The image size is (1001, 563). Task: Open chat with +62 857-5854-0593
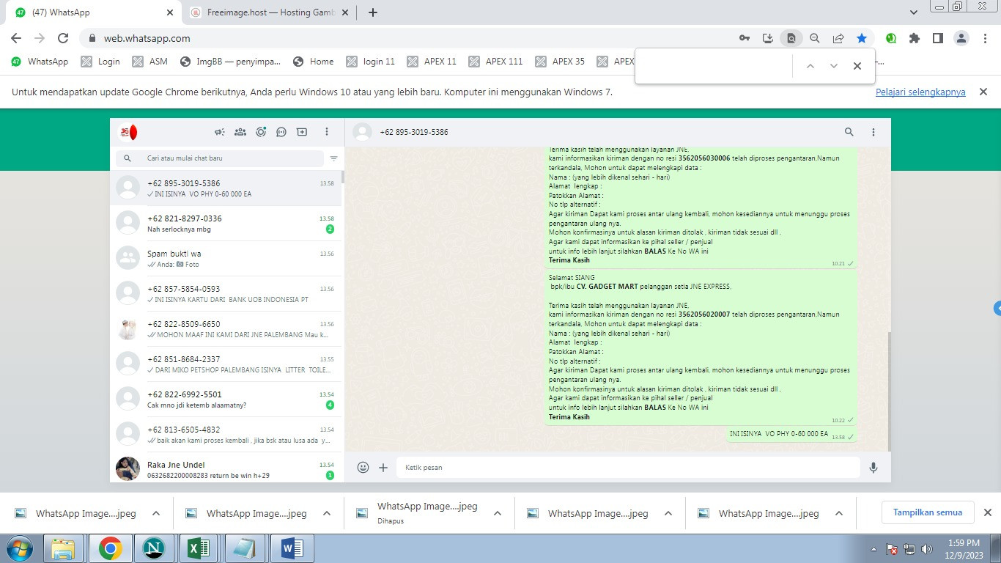(226, 294)
